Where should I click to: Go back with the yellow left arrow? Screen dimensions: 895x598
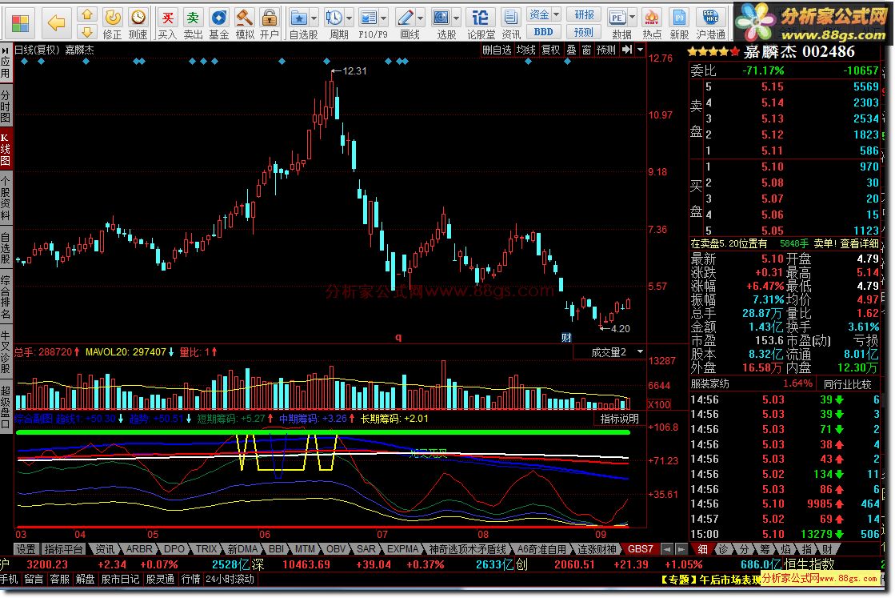pos(56,23)
